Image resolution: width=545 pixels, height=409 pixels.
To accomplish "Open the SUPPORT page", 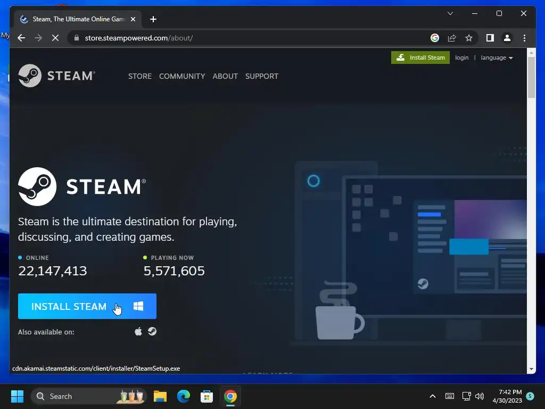I will (262, 76).
